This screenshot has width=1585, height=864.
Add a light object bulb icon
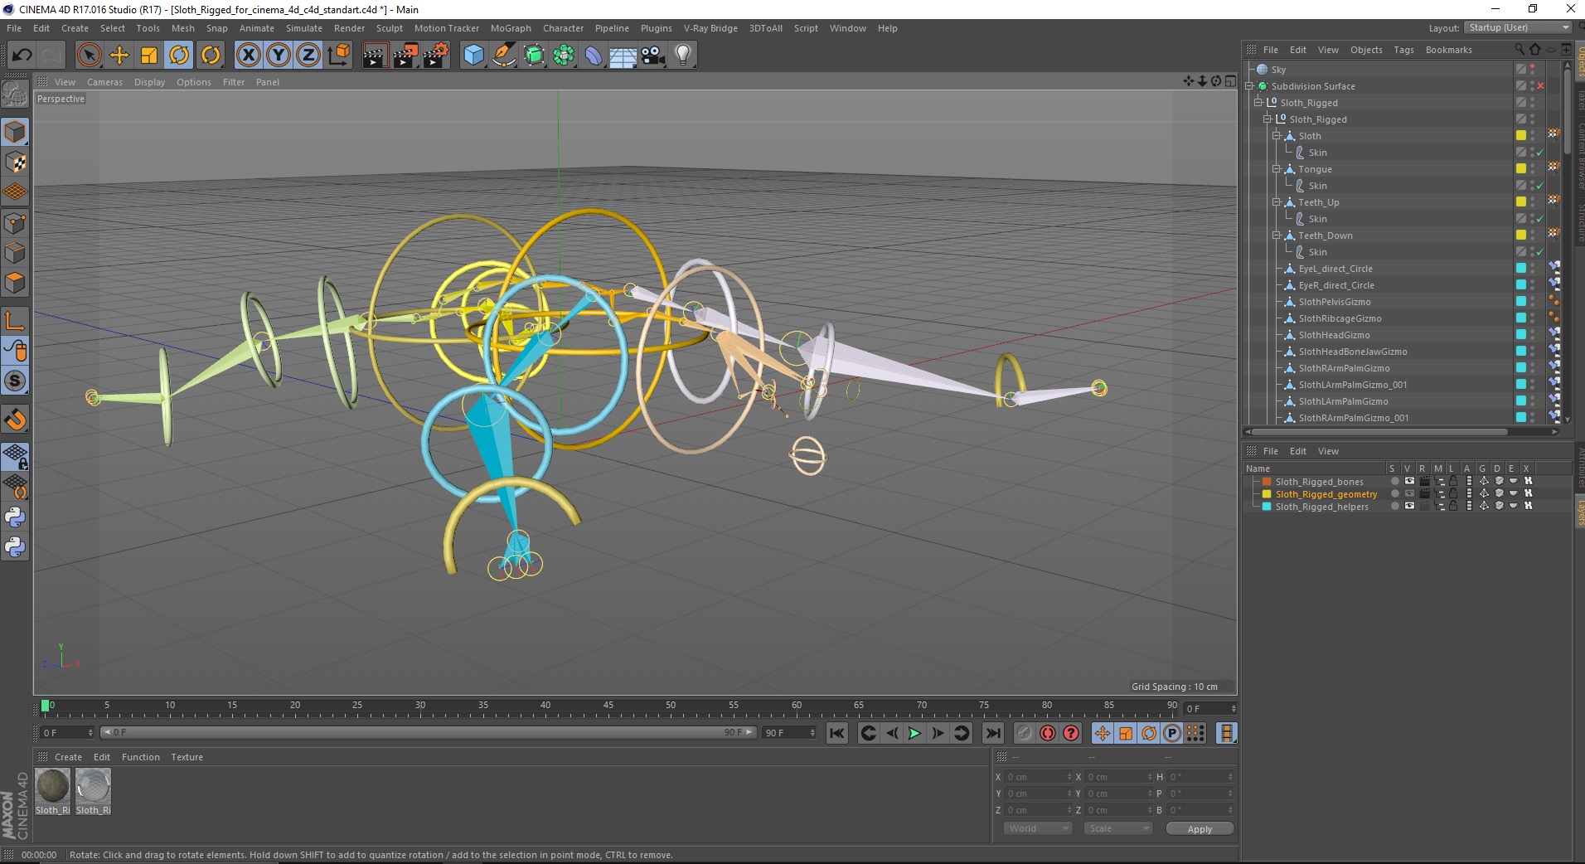[x=683, y=56]
